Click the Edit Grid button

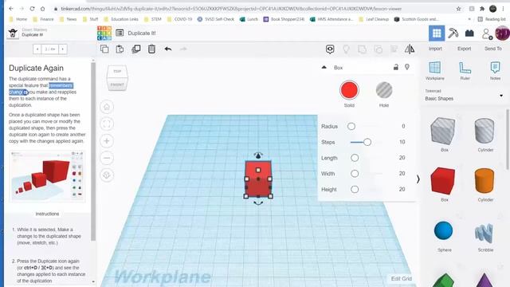[x=402, y=278]
